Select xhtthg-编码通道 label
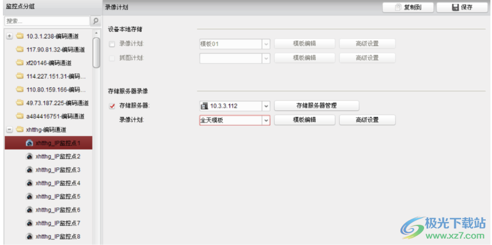492x245 pixels. pos(47,129)
